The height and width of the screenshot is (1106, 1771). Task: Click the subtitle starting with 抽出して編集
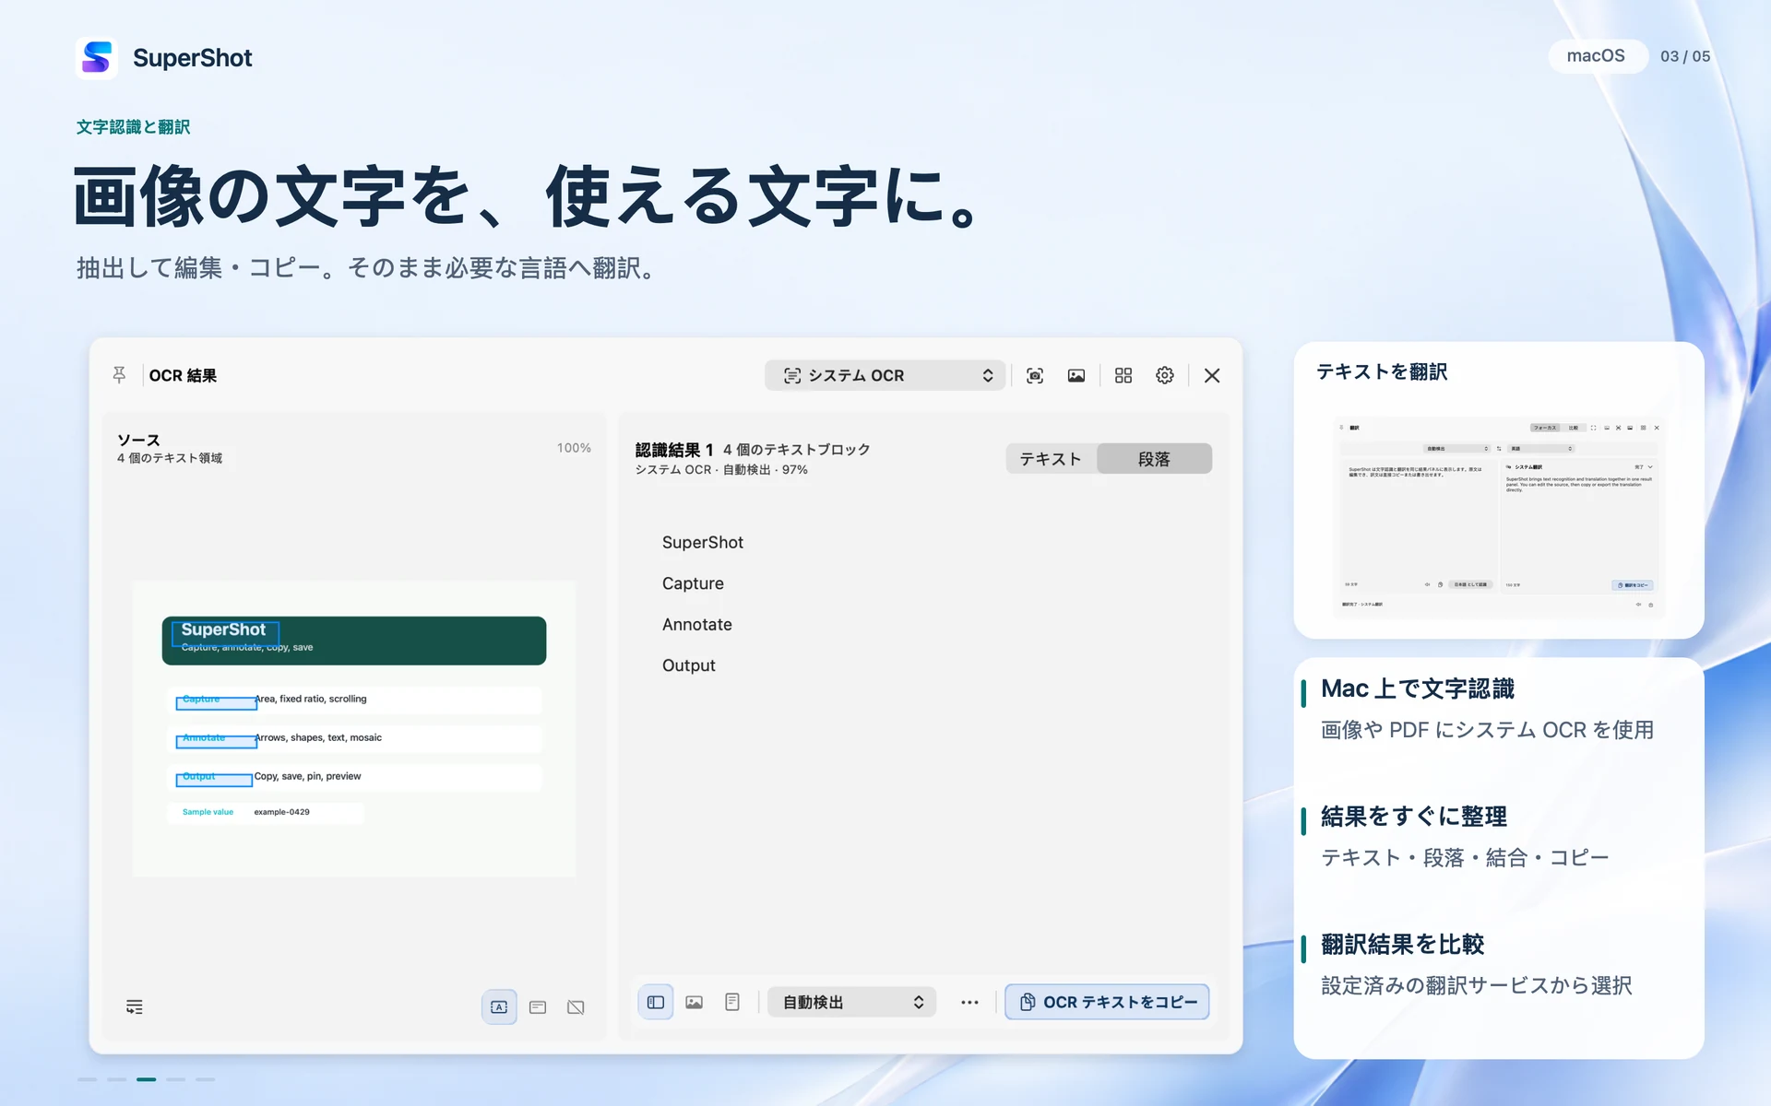point(365,268)
